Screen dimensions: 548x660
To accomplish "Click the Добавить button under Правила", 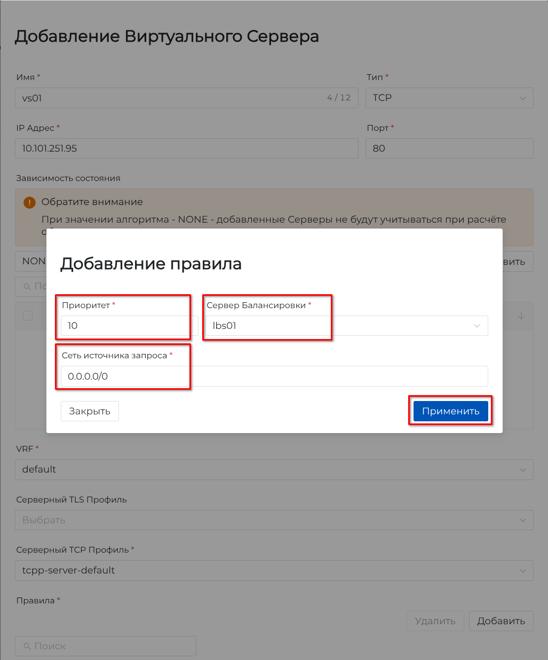I will click(501, 621).
